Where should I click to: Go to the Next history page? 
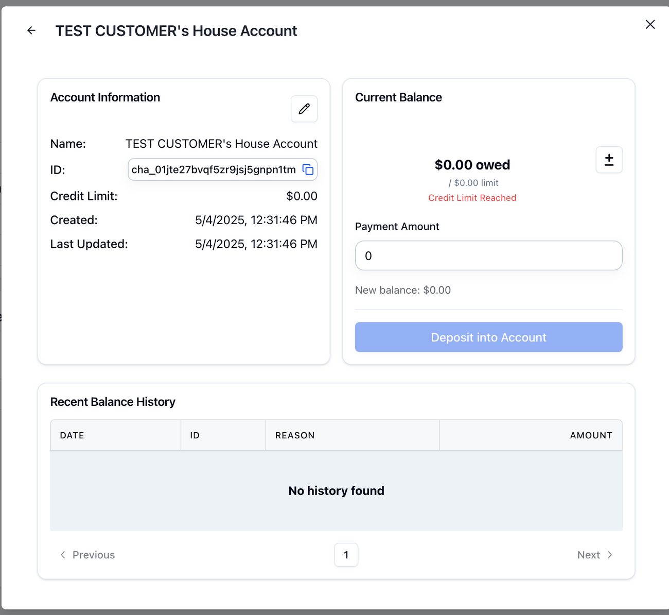tap(594, 555)
